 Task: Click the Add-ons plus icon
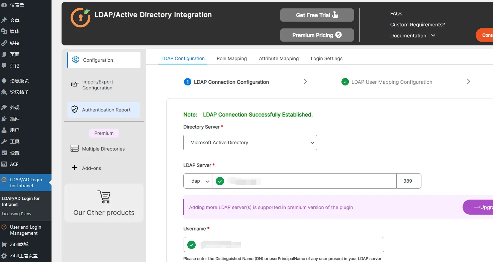tap(75, 168)
